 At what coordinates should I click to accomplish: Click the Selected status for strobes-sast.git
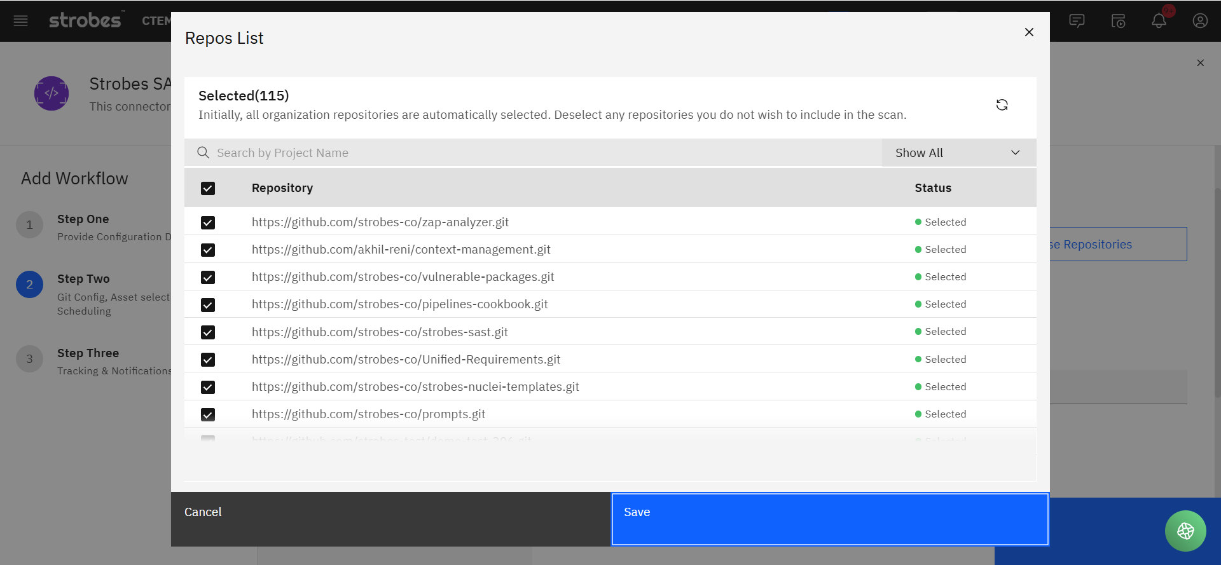point(941,332)
